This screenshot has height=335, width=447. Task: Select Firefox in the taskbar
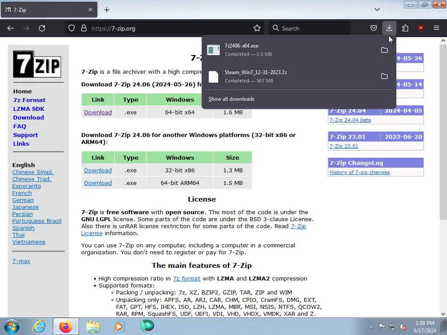tap(66, 326)
